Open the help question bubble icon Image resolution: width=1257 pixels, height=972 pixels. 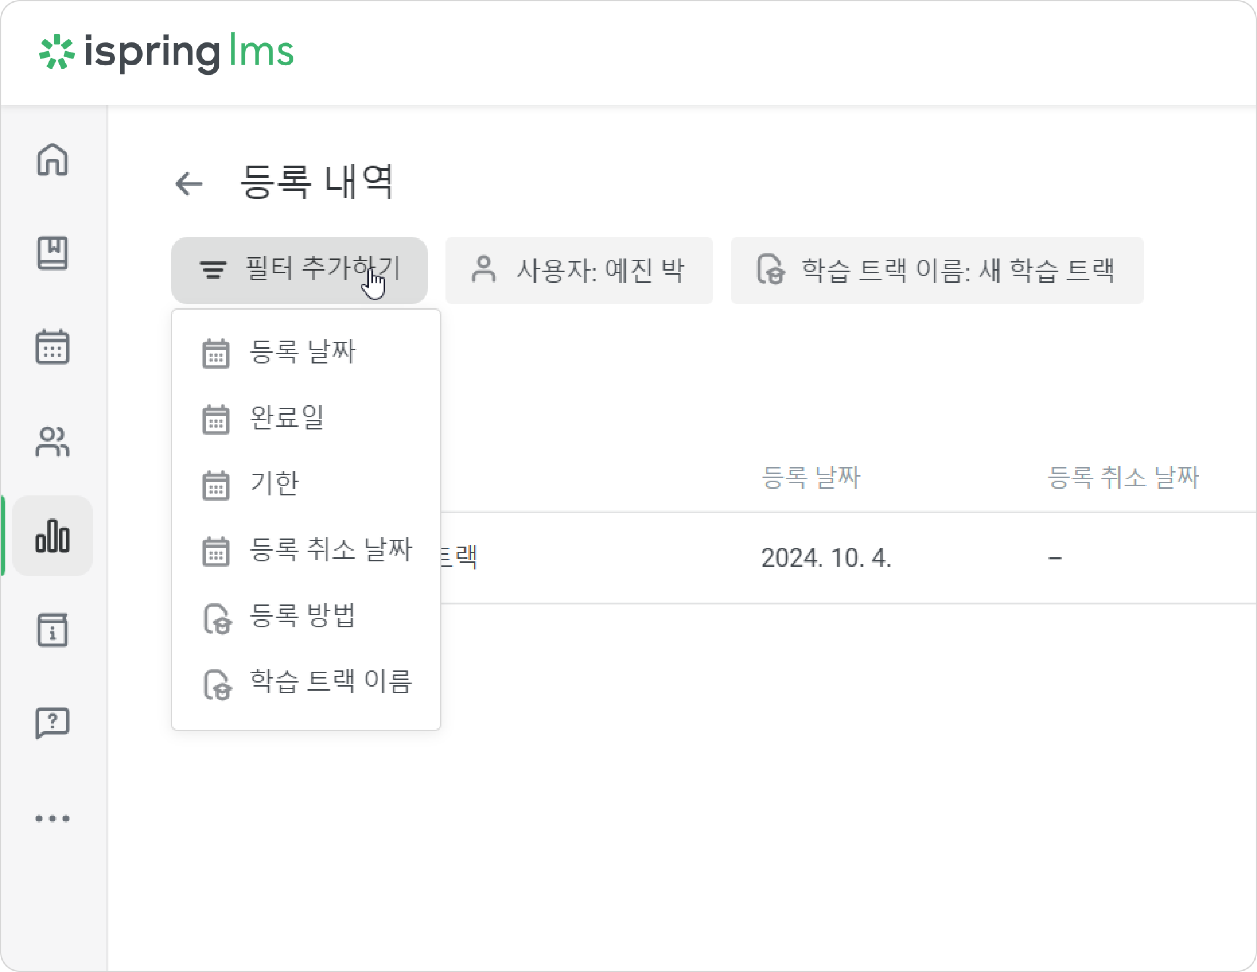52,723
